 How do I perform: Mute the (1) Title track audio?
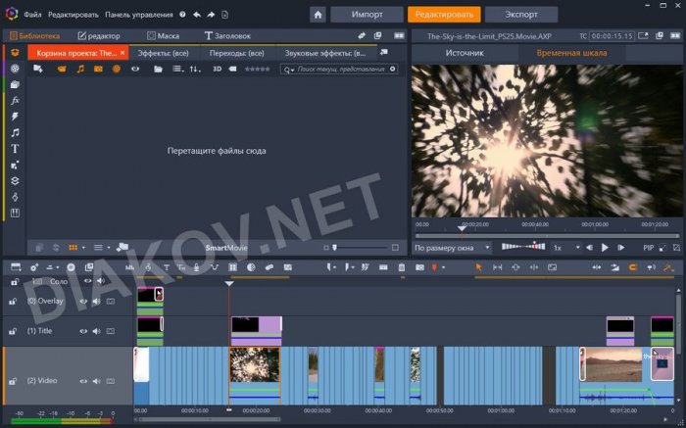[98, 331]
